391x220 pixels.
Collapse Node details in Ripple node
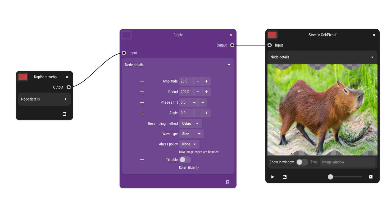point(178,65)
